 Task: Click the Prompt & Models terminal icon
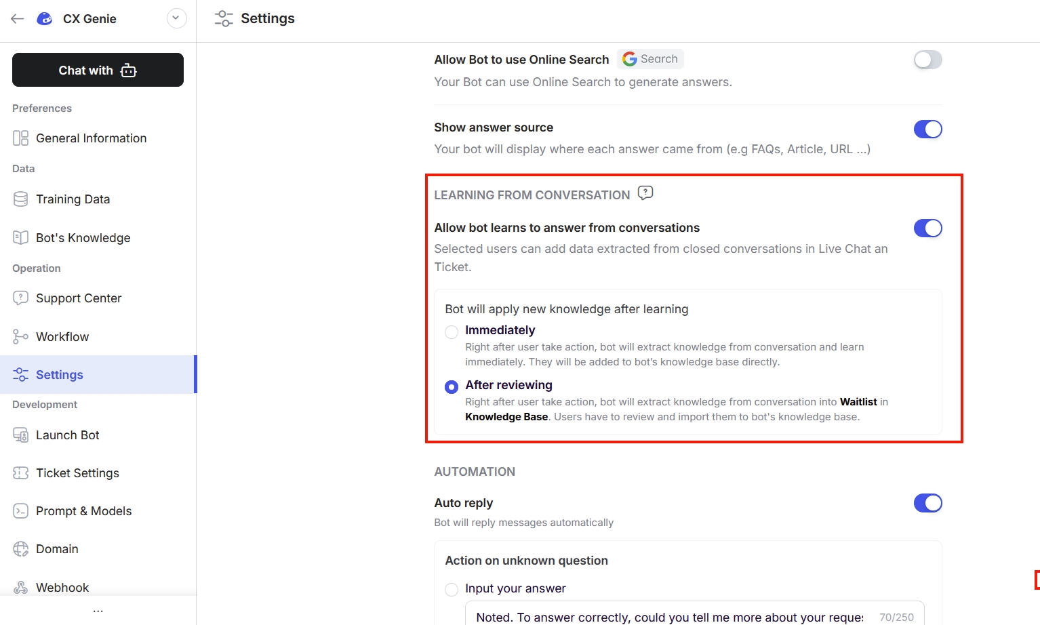point(21,511)
